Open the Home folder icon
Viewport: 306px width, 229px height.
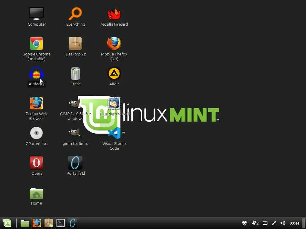point(36,193)
